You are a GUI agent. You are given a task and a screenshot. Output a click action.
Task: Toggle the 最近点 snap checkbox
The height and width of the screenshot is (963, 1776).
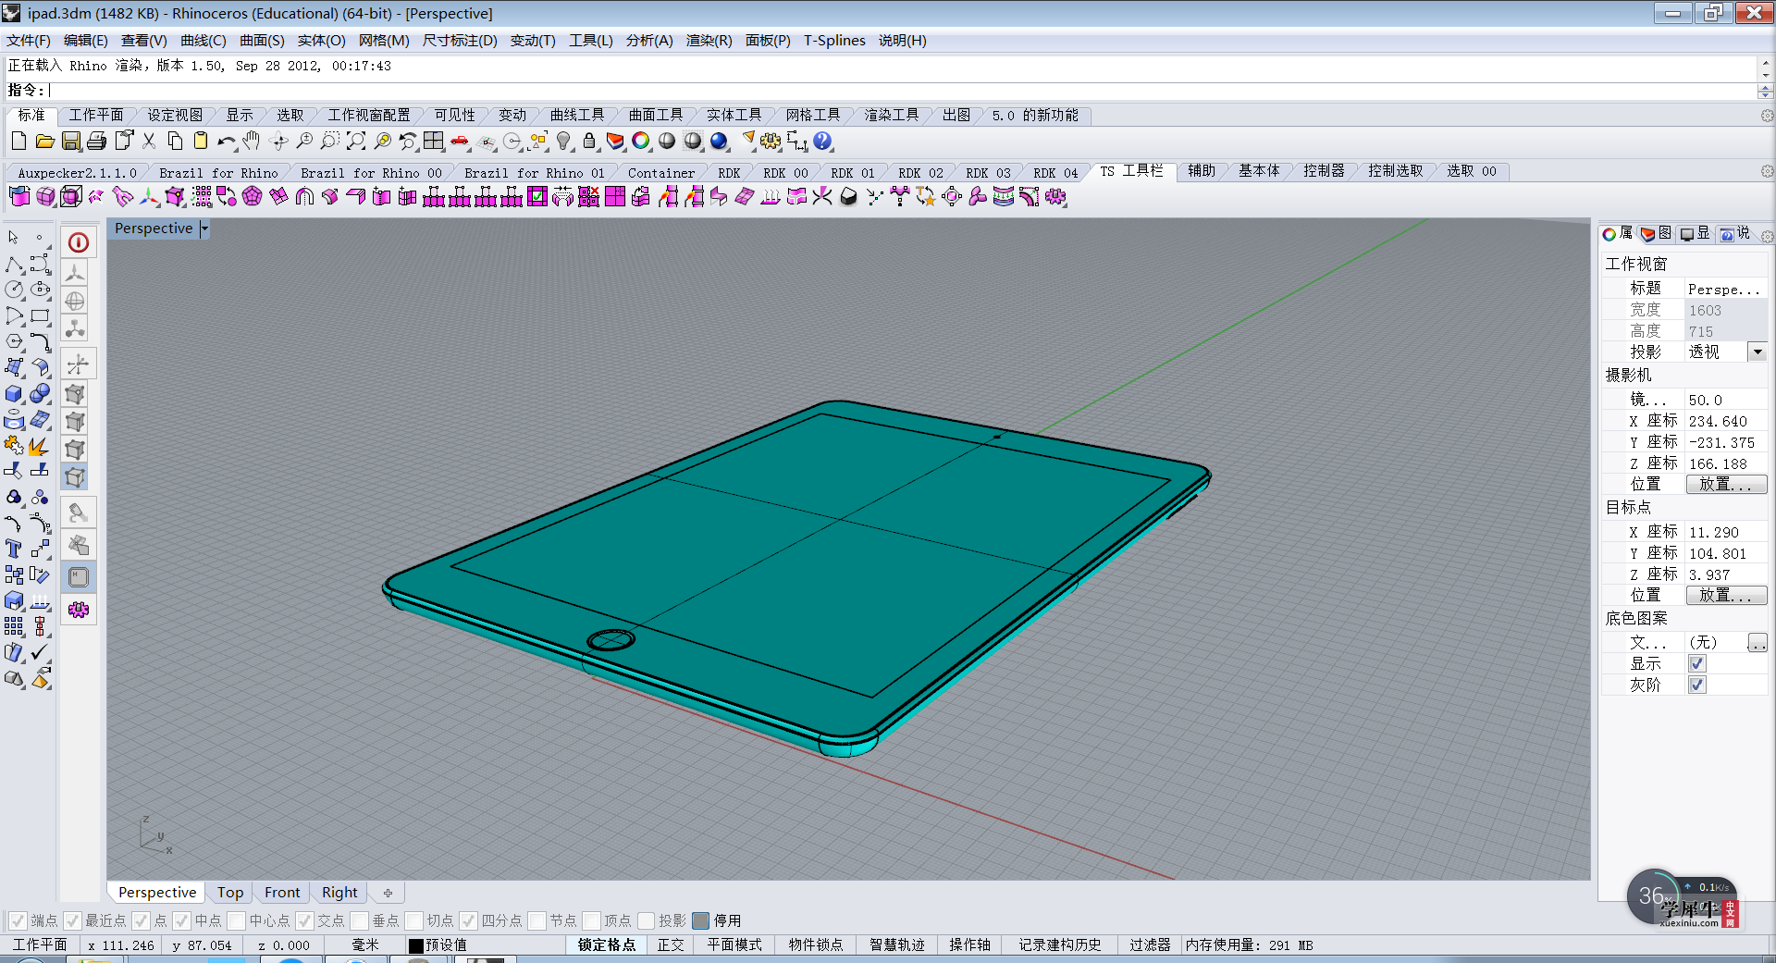click(72, 920)
